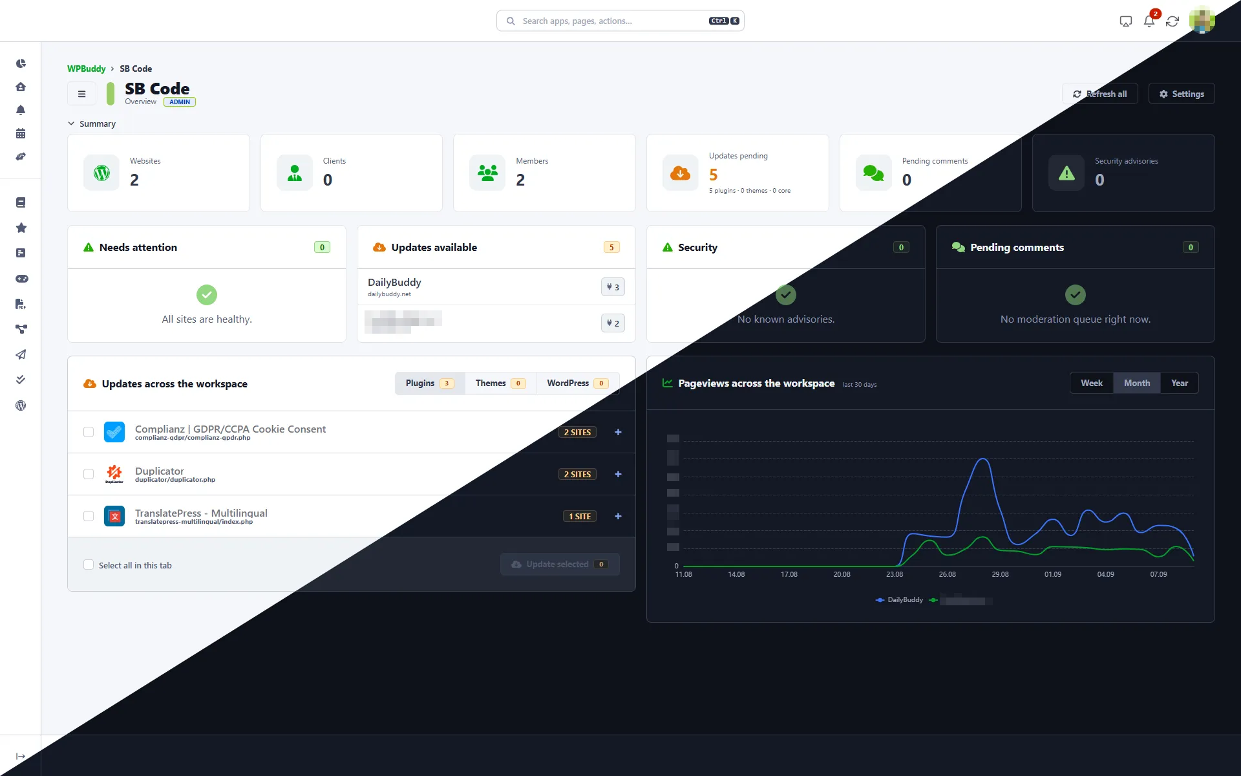Open the bell notifications sidebar icon
1241x776 pixels.
point(21,110)
